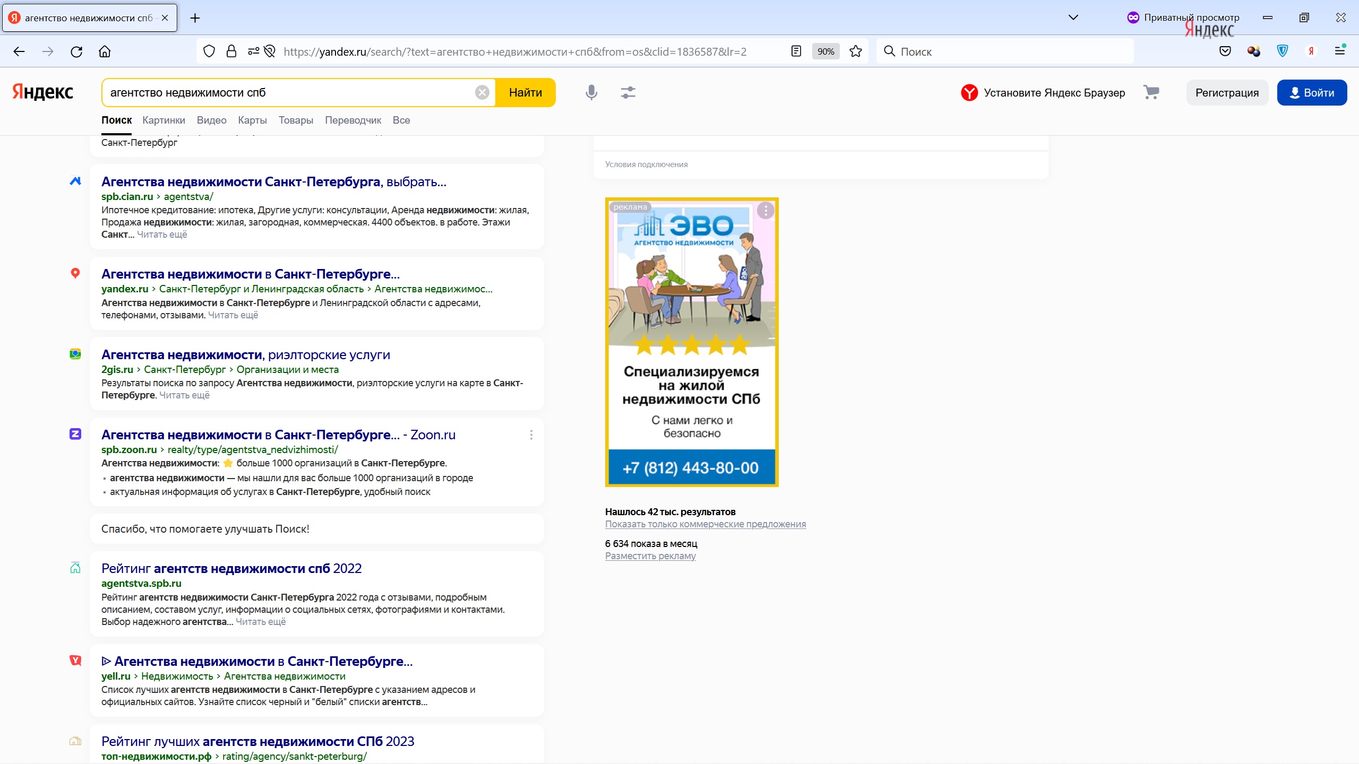Open the yandex.ru maps result title

pyautogui.click(x=251, y=274)
